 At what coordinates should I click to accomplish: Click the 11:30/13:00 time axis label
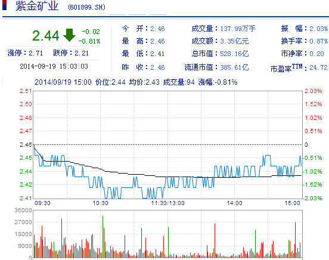point(168,203)
